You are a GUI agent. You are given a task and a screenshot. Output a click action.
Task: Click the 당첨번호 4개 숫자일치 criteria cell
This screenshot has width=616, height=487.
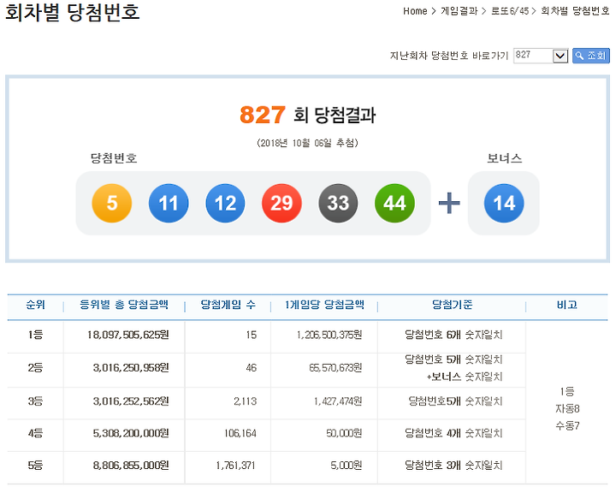click(453, 433)
